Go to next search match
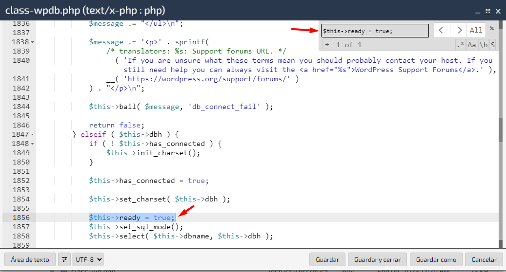This screenshot has height=272, width=506. pos(458,30)
